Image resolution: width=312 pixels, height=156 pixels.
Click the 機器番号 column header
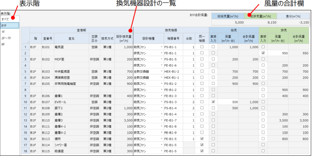(173, 39)
